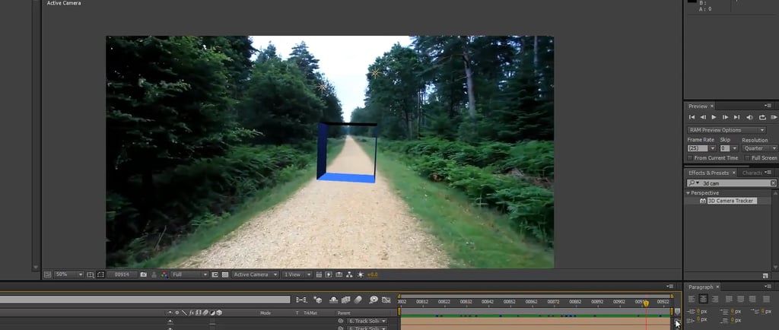
Task: Click timeline layer search field
Action: 145,300
